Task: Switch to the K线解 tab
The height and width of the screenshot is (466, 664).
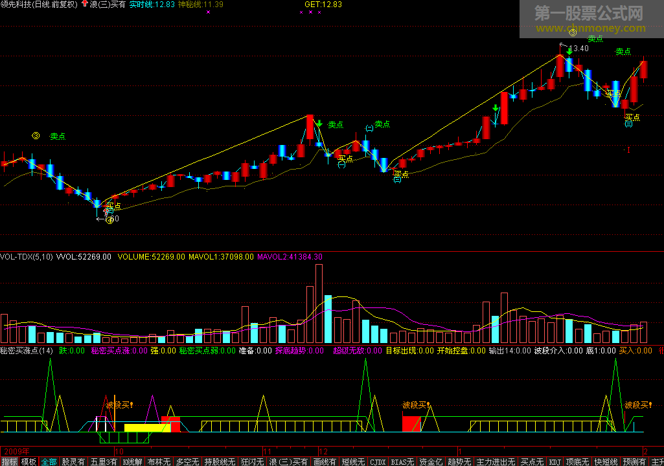Action: 133,461
